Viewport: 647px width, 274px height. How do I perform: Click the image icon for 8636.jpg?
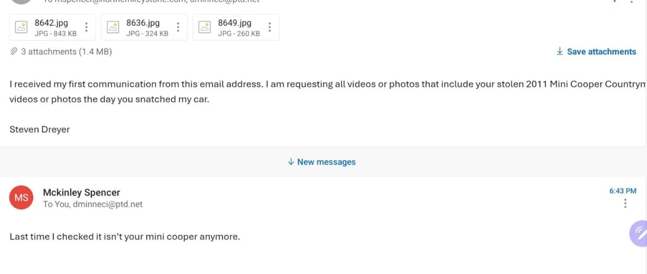point(113,27)
